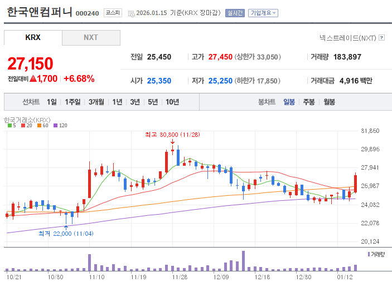This screenshot has height=282, width=392.
Task: Click the 고가 value 27,450
Action: tap(220, 57)
